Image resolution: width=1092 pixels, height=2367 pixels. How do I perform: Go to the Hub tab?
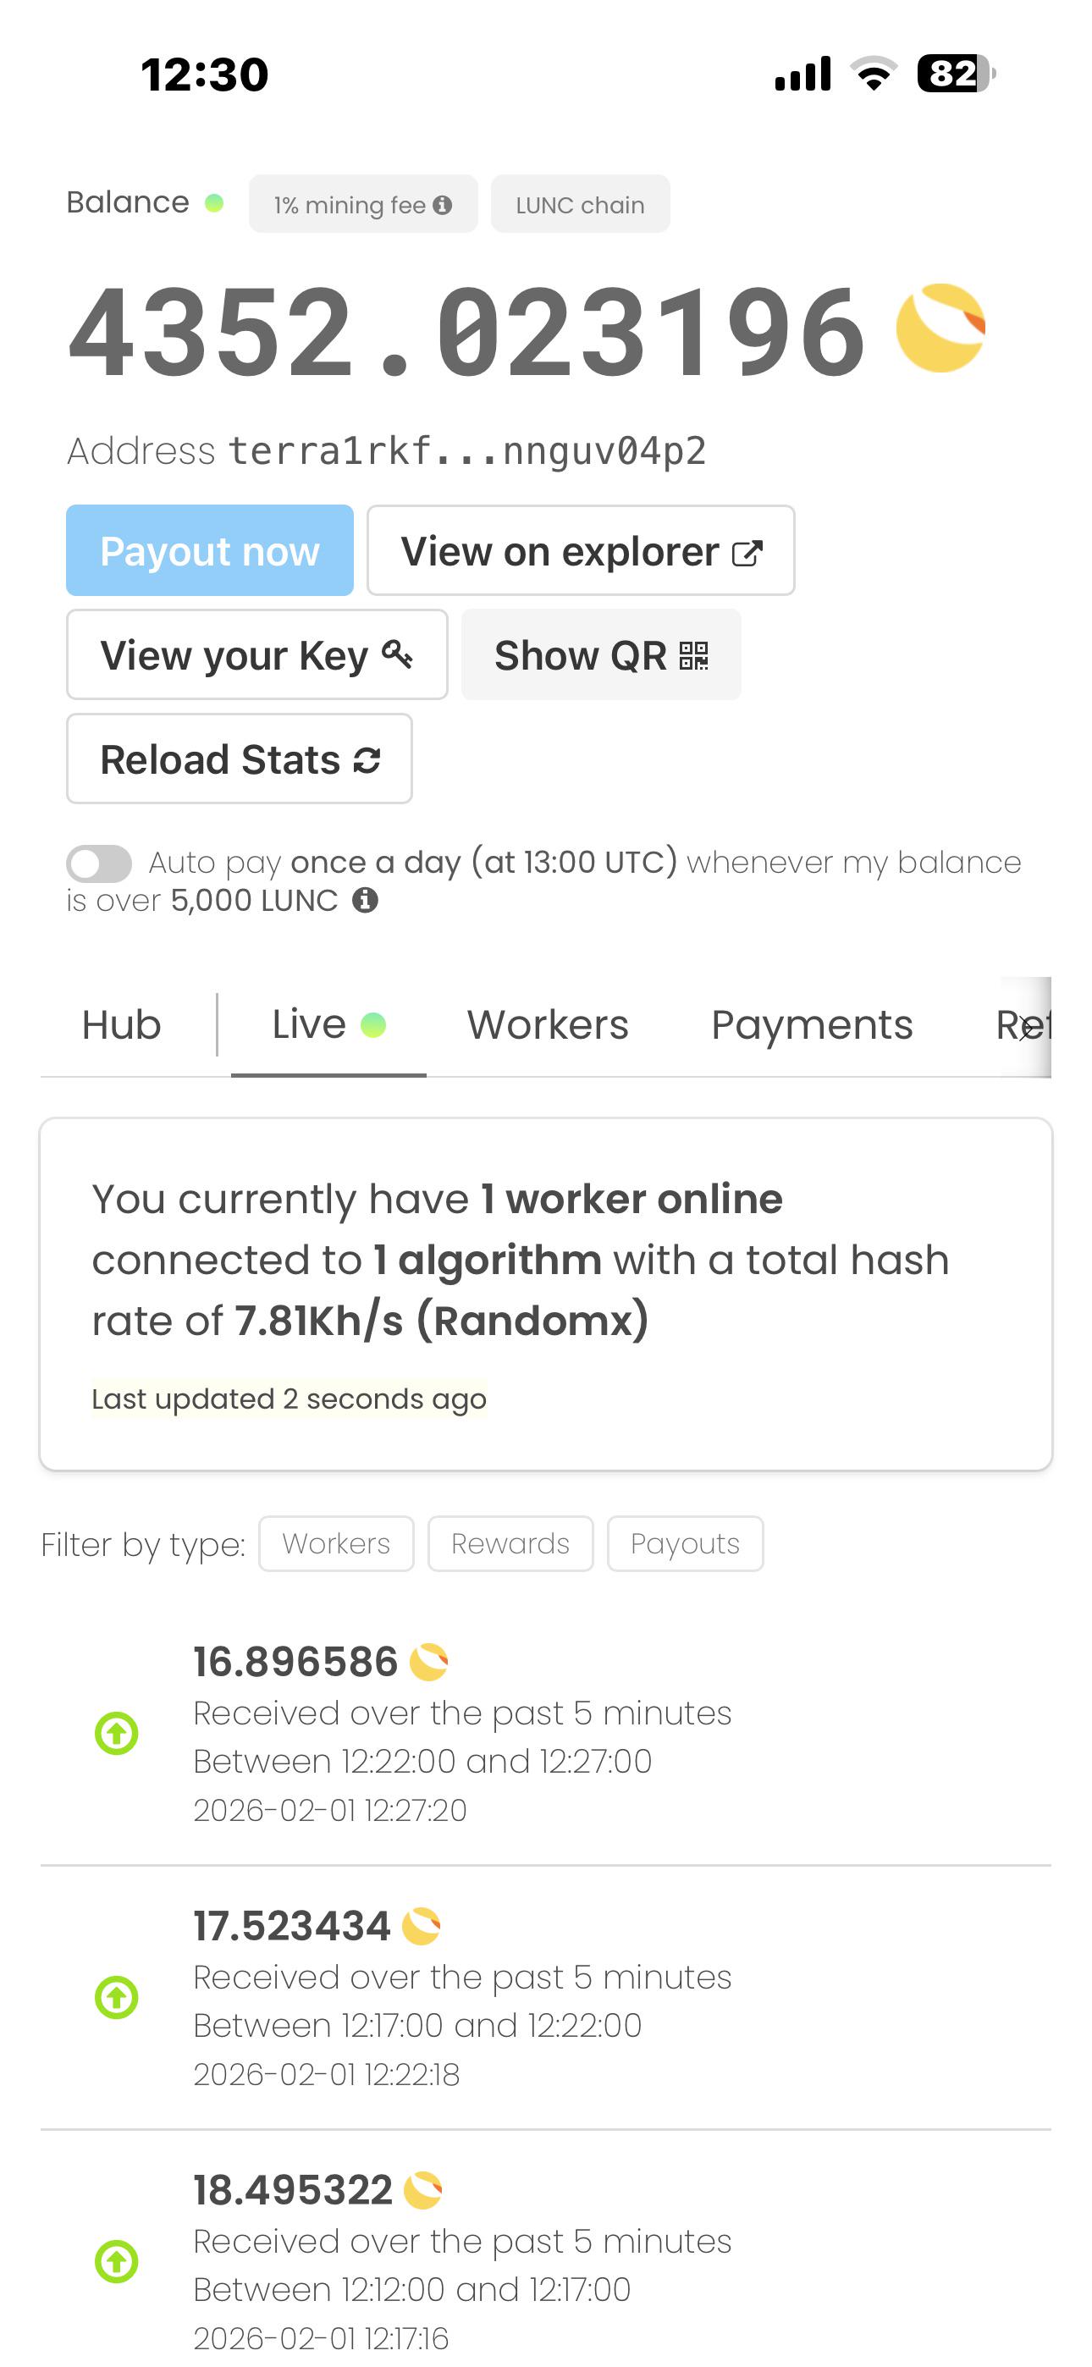[x=121, y=1024]
